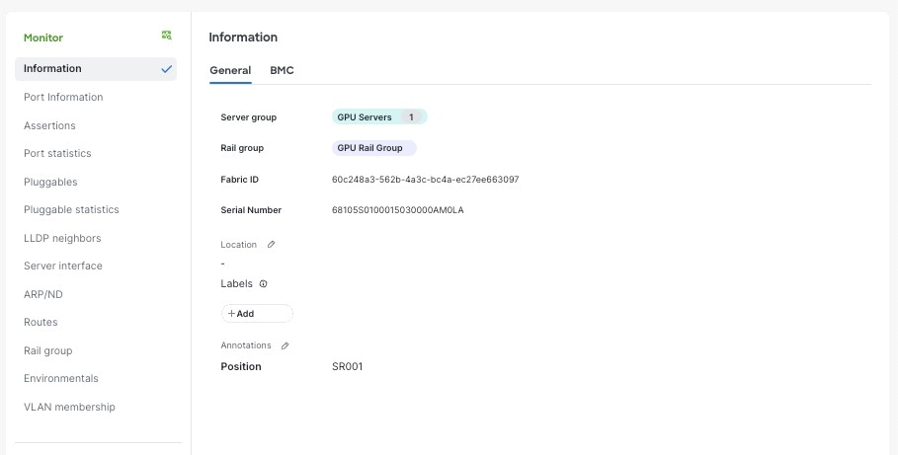The height and width of the screenshot is (455, 898).
Task: Switch to the BMC tab
Action: [282, 70]
